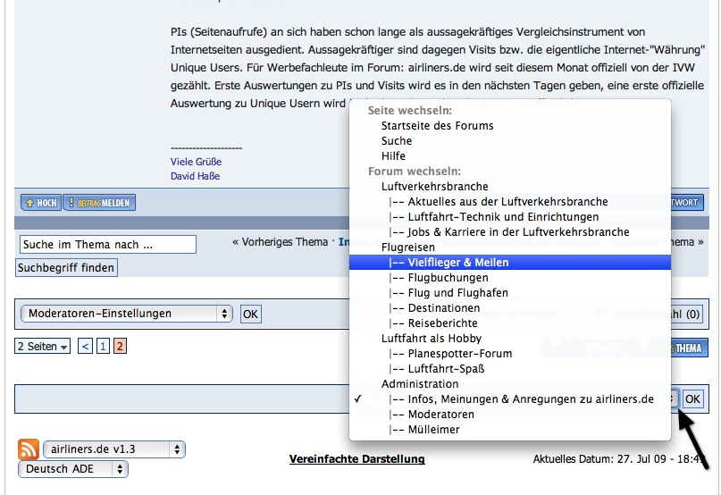Choose 'Luftfahrt-Spaß' entry
721x495 pixels.
tap(510, 368)
